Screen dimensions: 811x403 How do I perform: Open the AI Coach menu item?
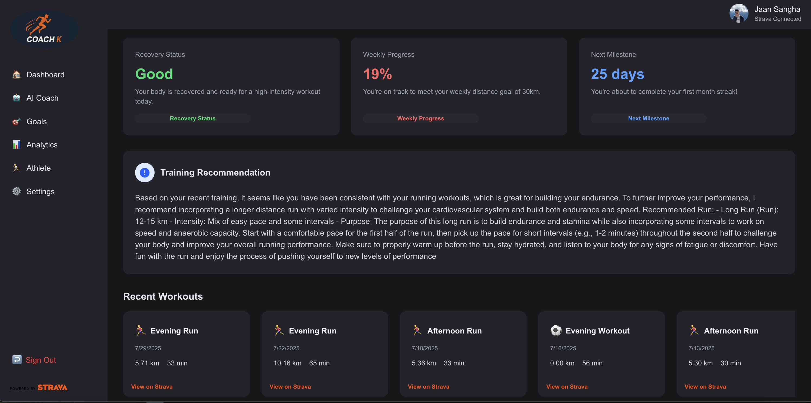[42, 98]
